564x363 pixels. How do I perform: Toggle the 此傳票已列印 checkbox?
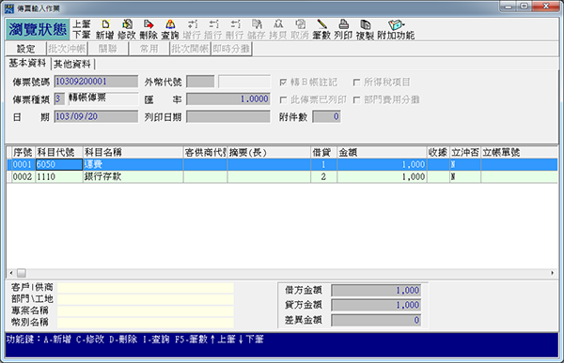[x=284, y=99]
